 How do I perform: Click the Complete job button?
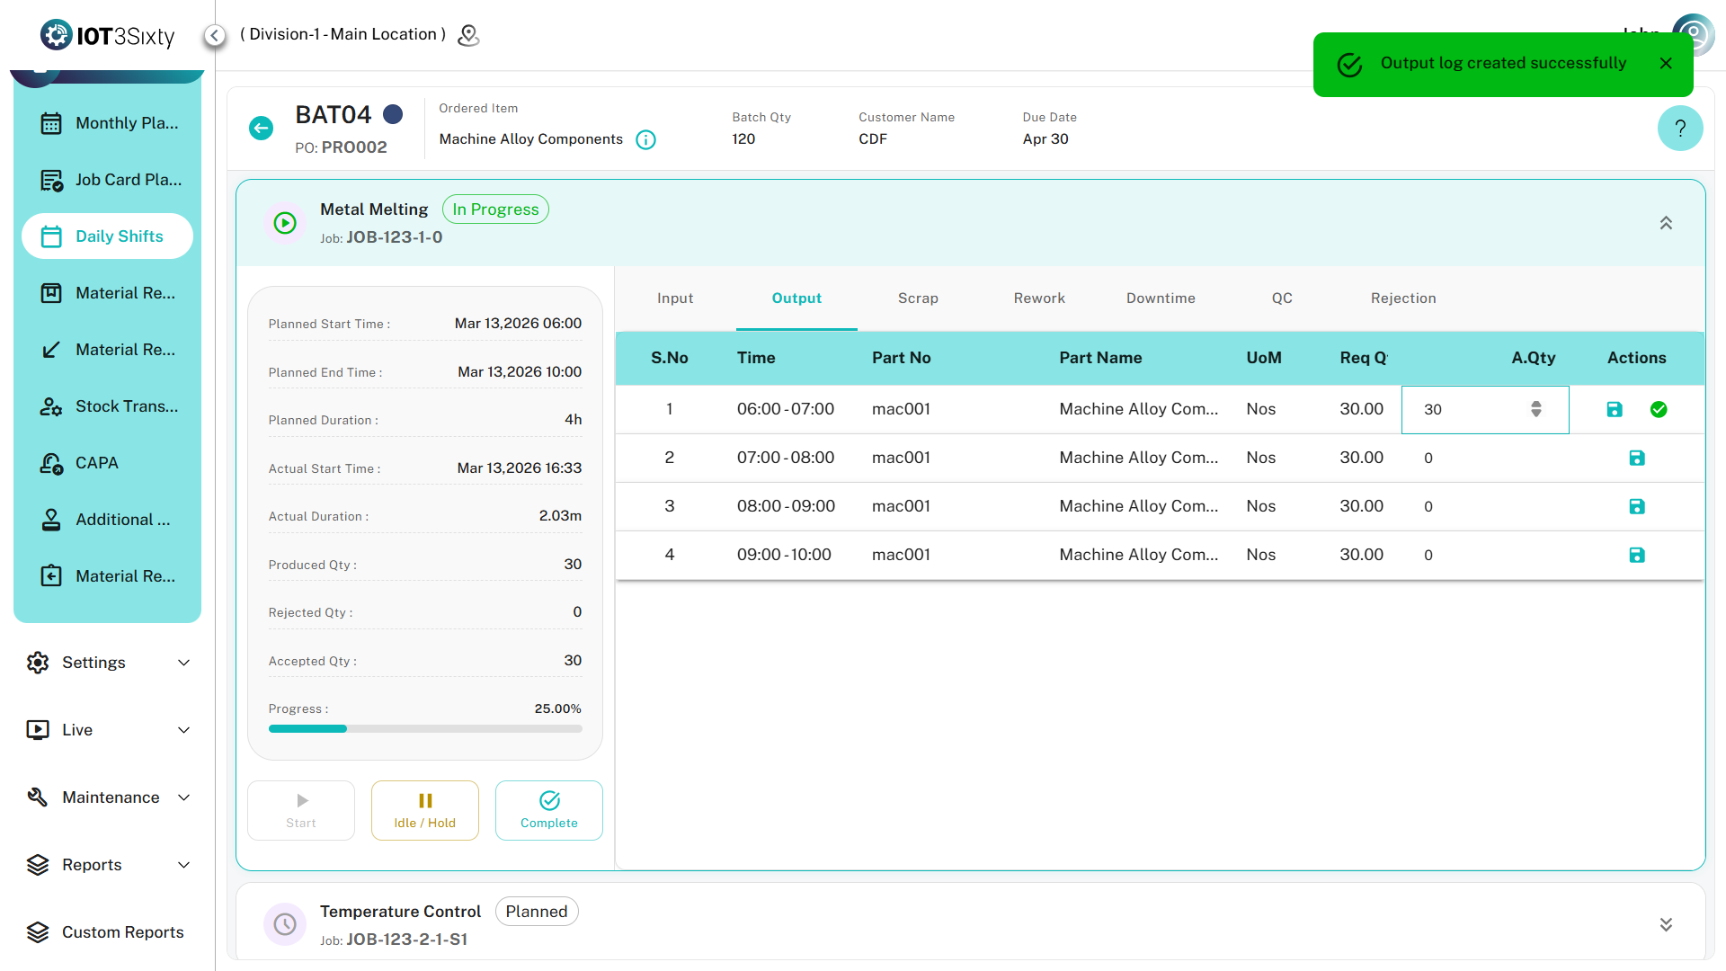click(548, 810)
